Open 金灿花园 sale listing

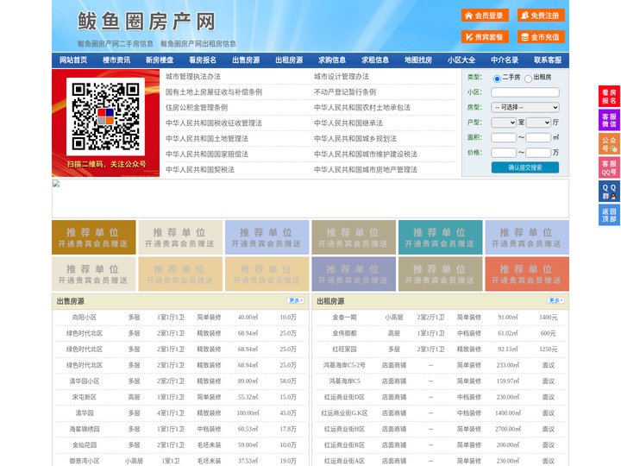(85, 445)
